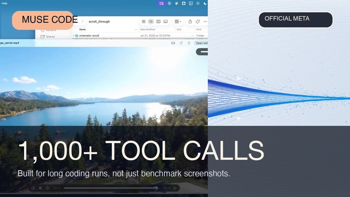Select Shared in the Finder sidebar
Screen dimensions: 350x197
coord(48,37)
